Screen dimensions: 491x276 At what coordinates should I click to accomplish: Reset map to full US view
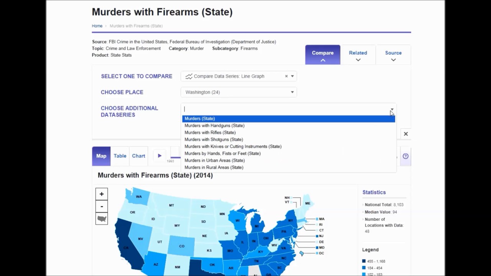click(x=102, y=219)
